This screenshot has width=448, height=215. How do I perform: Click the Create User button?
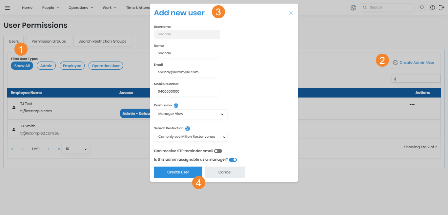(x=178, y=172)
